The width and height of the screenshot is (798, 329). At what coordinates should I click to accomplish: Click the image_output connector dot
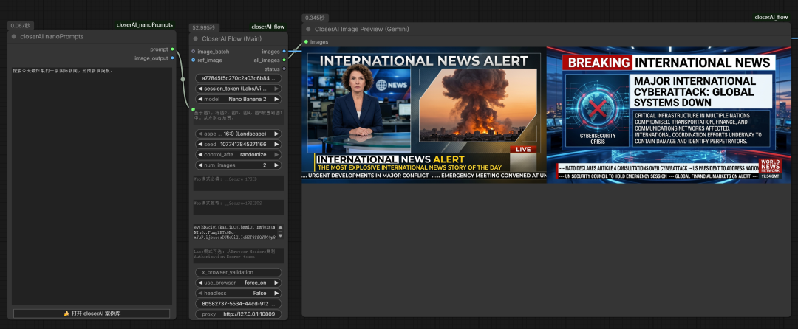172,58
